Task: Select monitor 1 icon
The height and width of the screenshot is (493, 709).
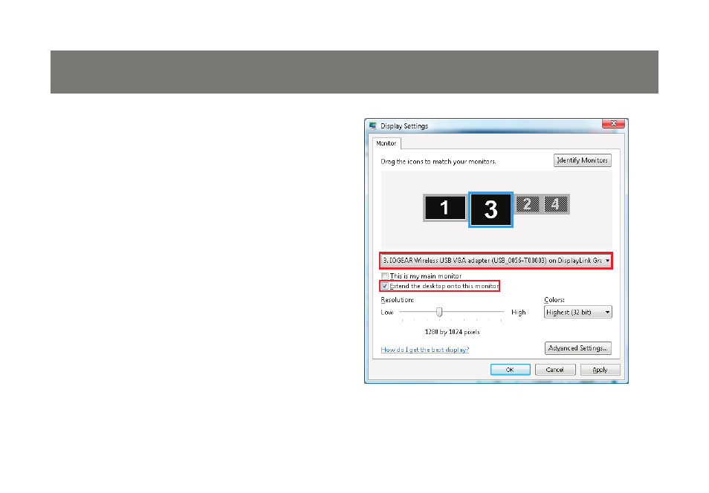Action: pos(445,208)
